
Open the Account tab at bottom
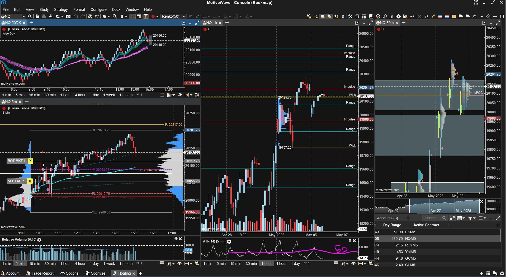click(x=10, y=273)
